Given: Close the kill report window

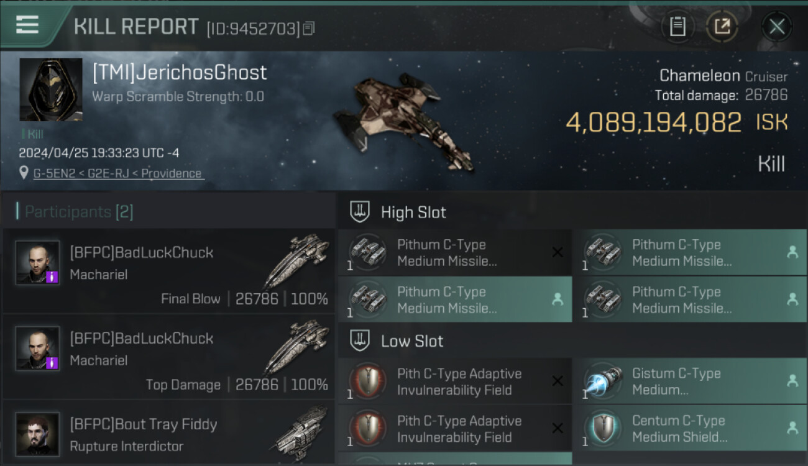Looking at the screenshot, I should pos(776,27).
